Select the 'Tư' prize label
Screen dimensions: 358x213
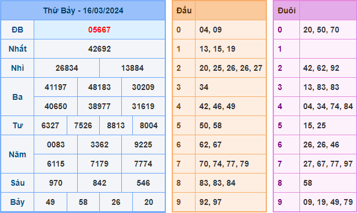click(x=17, y=125)
